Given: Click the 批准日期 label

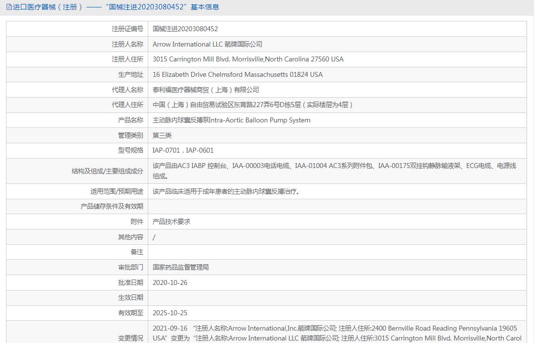Looking at the screenshot, I should click(130, 283).
